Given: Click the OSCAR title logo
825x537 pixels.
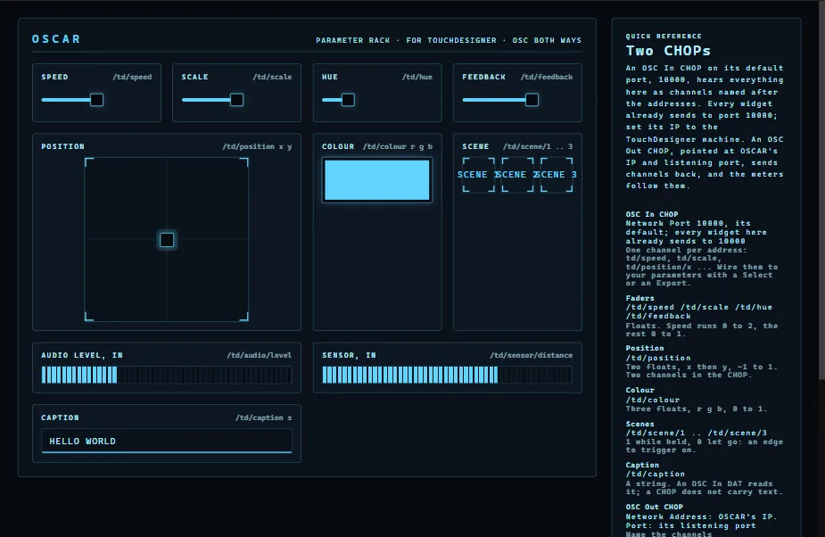Looking at the screenshot, I should 56,39.
